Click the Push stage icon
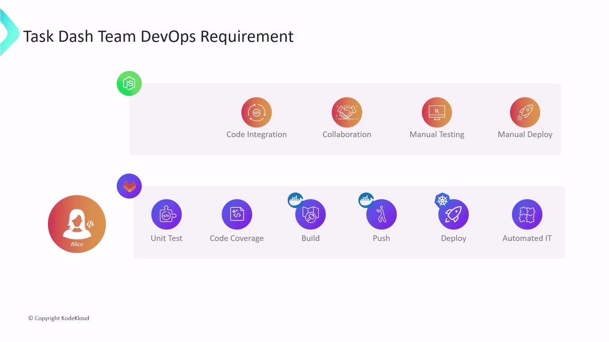Image resolution: width=609 pixels, height=342 pixels. click(x=382, y=215)
